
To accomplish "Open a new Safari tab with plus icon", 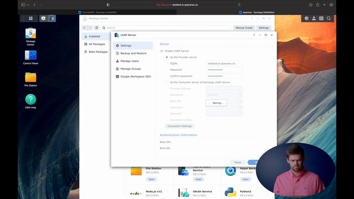I will pyautogui.click(x=325, y=5).
